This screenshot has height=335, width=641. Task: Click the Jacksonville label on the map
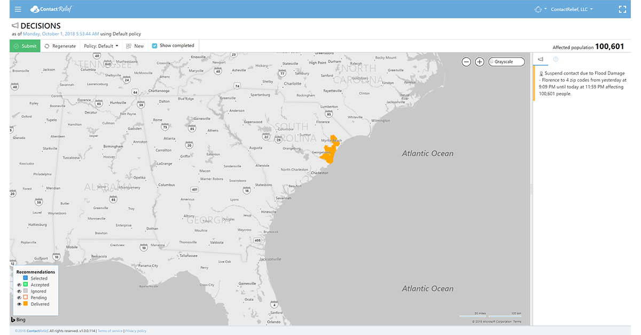tap(270, 259)
